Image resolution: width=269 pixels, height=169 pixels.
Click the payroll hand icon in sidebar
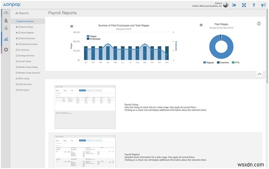6,28
